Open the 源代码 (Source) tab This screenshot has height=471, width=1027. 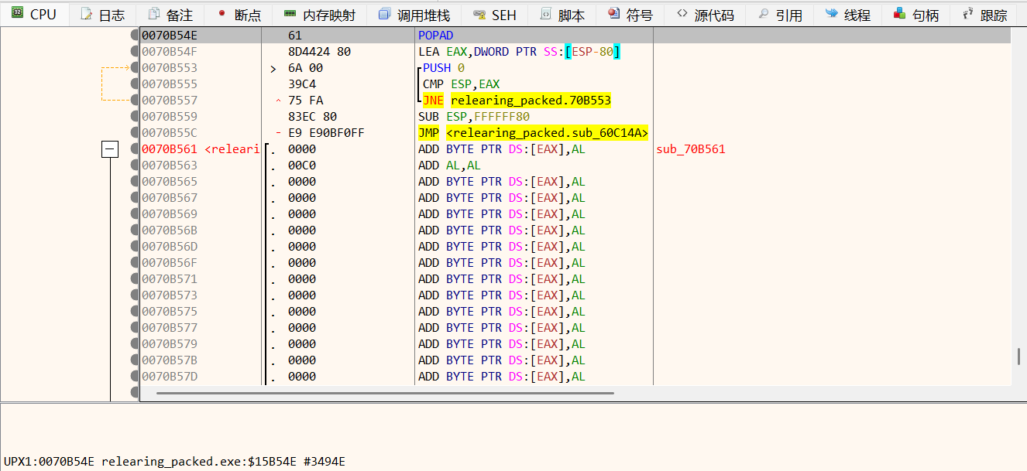pyautogui.click(x=704, y=15)
